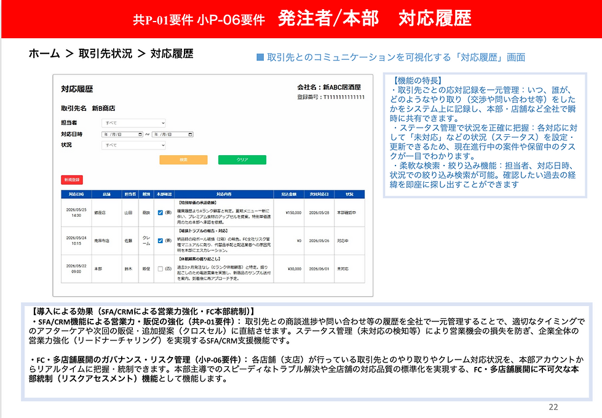This screenshot has width=602, height=418.
Task: Select 対応履歴 in the breadcrumb
Action: tap(172, 54)
